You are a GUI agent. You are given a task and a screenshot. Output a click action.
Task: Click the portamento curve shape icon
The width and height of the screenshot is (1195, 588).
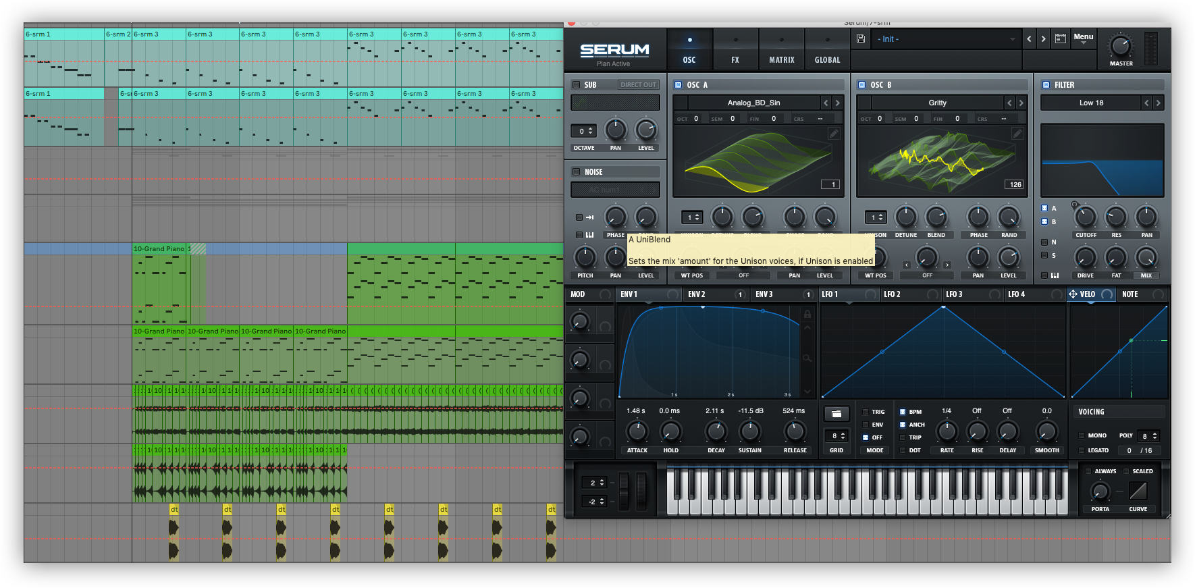tap(1138, 491)
